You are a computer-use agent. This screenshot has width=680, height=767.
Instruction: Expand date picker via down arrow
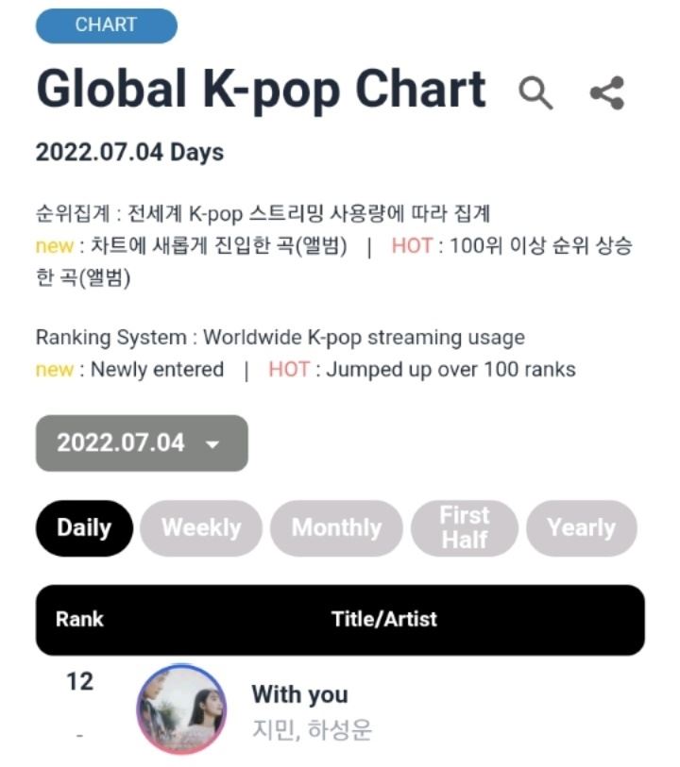(x=212, y=444)
